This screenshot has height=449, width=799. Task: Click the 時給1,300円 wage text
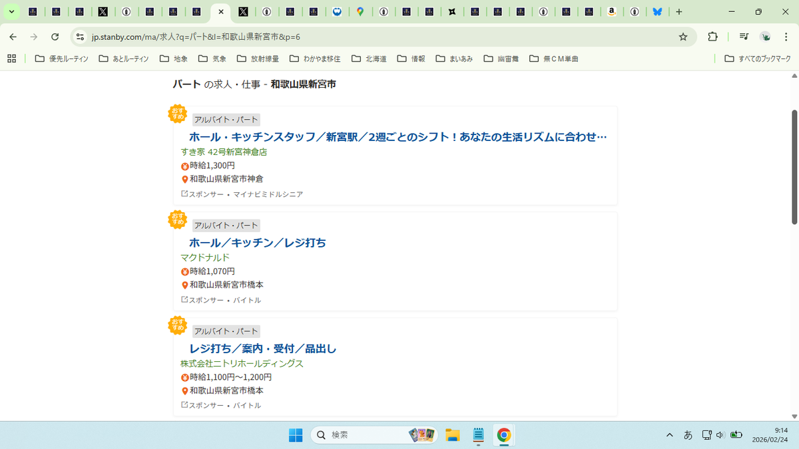point(212,166)
